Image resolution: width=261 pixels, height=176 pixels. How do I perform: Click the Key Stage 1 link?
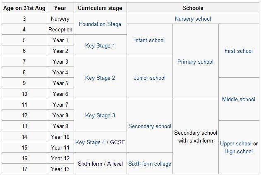point(100,45)
